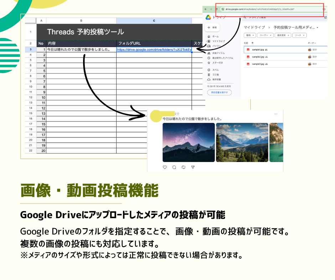Open スター付き starred items in Drive sidebar

215,63
